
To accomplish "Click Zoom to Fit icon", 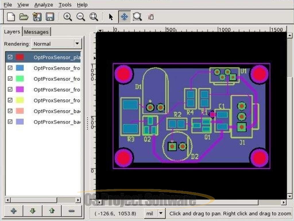I will click(x=94, y=17).
